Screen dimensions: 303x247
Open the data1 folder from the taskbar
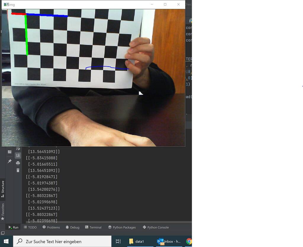(137, 241)
